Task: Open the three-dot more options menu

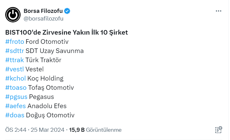Action: tap(218, 11)
